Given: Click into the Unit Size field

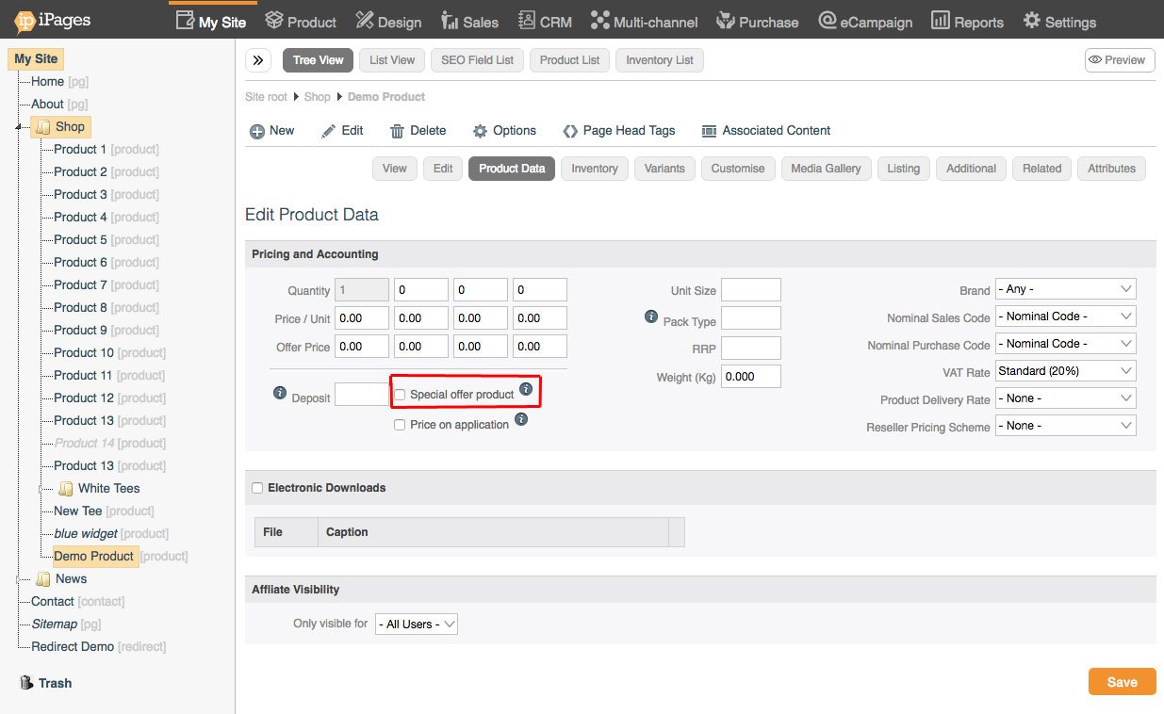Looking at the screenshot, I should [x=751, y=289].
